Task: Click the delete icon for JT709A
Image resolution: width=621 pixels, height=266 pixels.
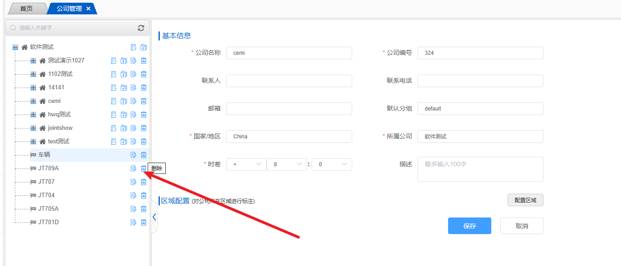Action: coord(144,168)
